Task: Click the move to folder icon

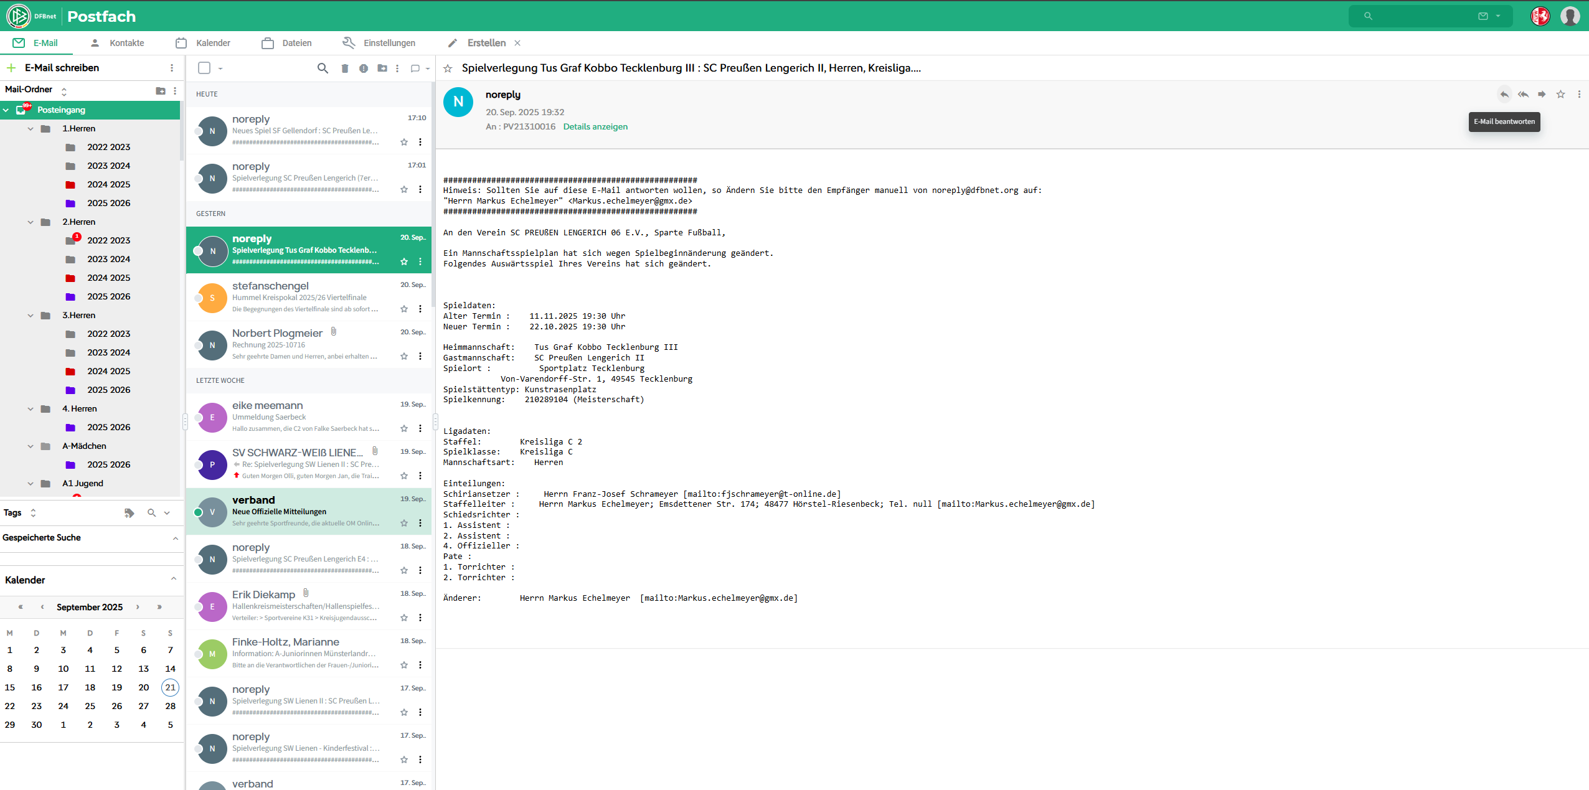Action: click(x=382, y=68)
